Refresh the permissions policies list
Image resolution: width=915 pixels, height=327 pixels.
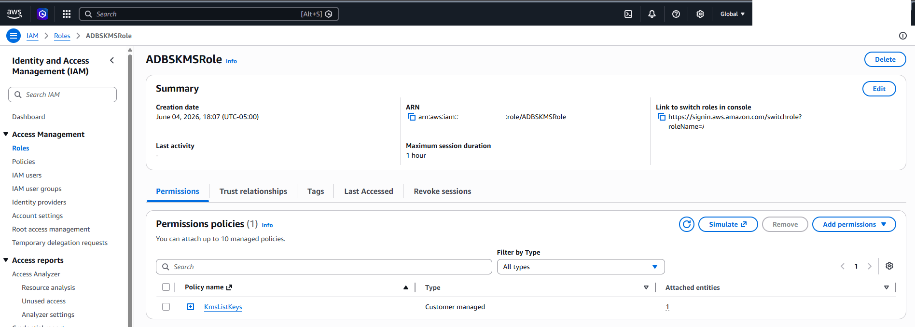[x=687, y=224]
